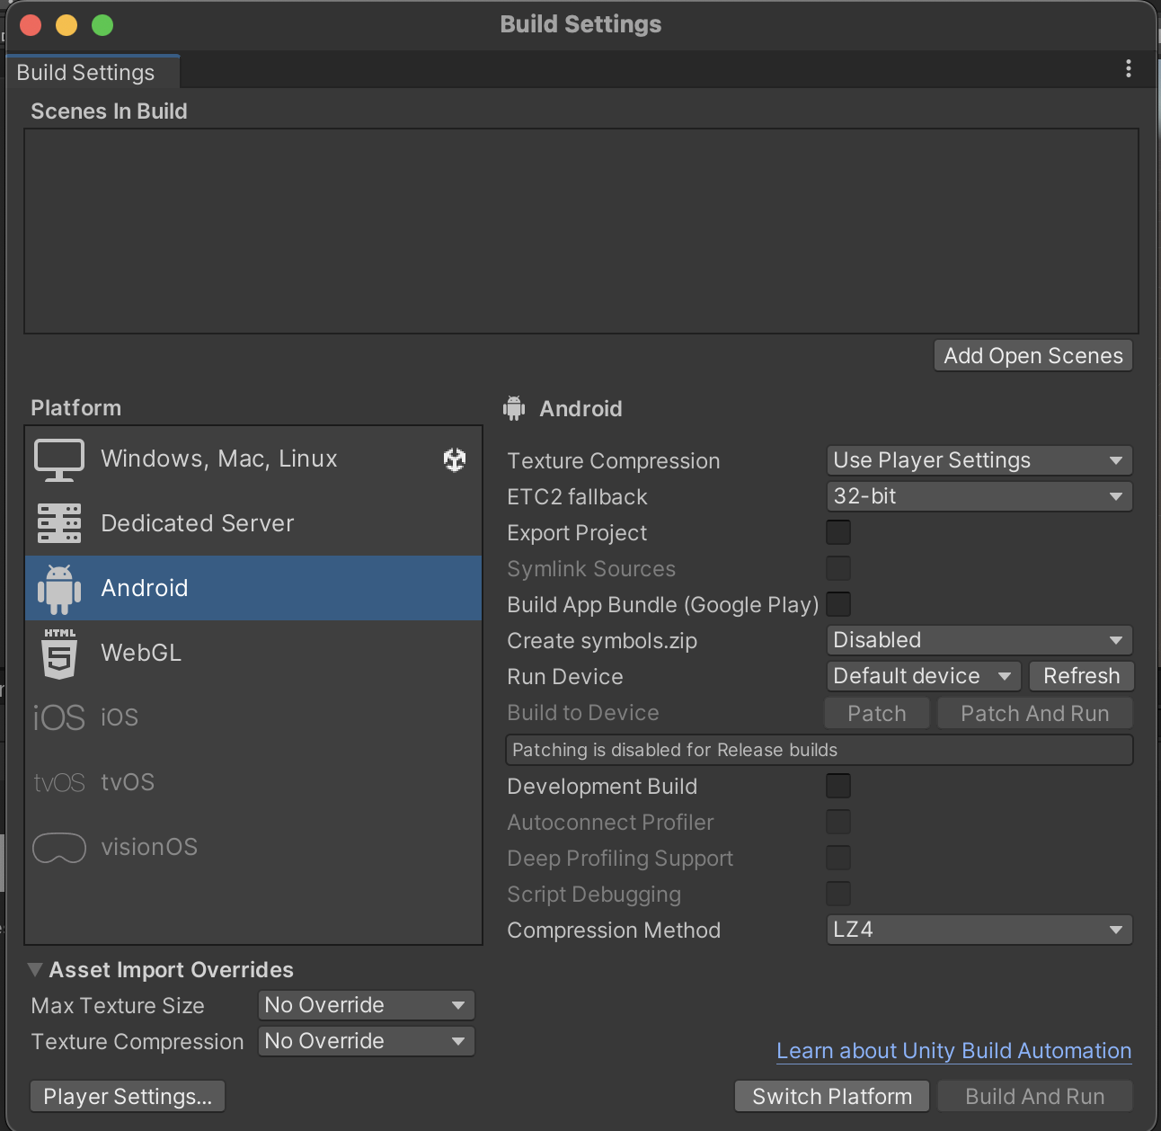Click the WebGL HTML5 shield icon
The image size is (1161, 1131).
[x=59, y=654]
